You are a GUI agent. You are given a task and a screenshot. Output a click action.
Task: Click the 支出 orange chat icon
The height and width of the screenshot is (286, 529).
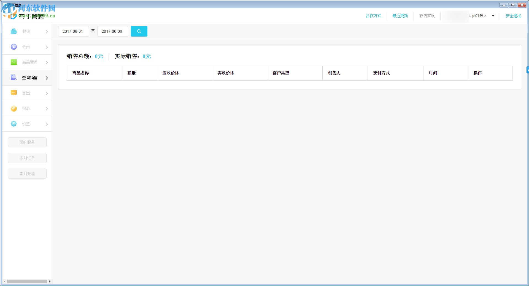point(14,93)
